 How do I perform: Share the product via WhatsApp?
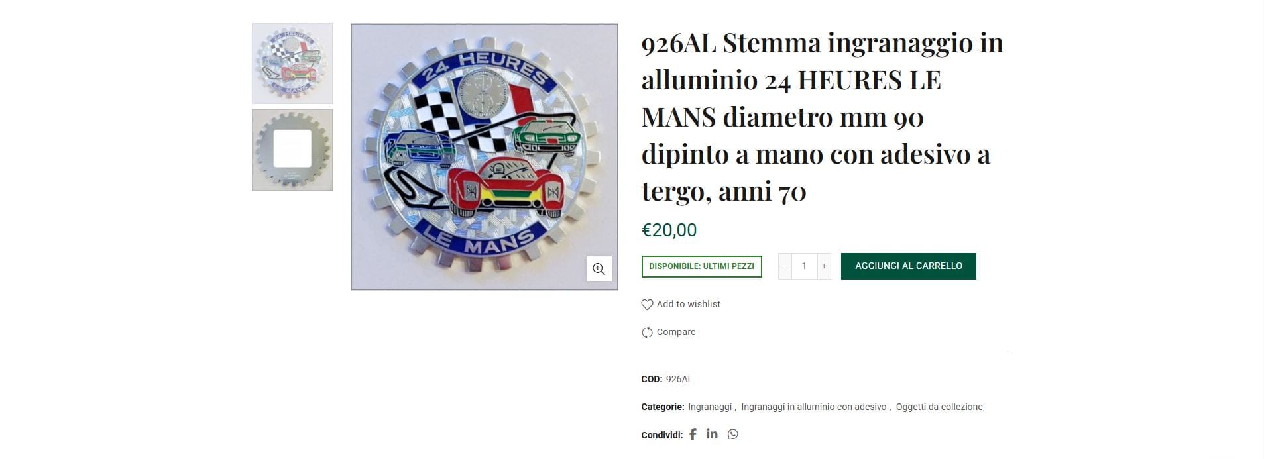click(732, 434)
